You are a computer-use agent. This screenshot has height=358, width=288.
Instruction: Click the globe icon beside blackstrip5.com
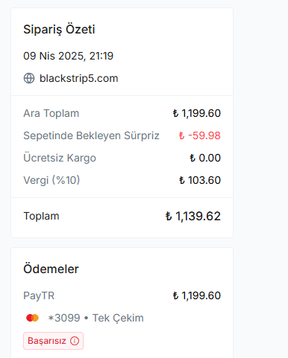coord(29,78)
